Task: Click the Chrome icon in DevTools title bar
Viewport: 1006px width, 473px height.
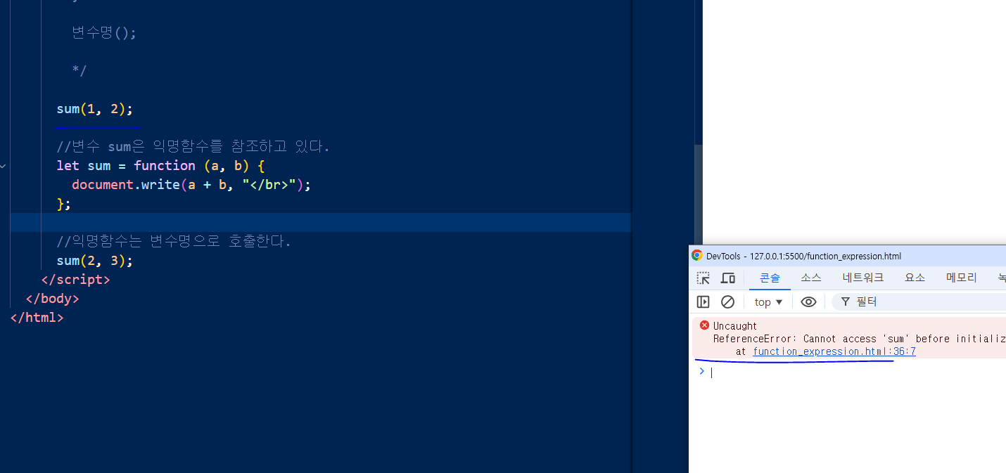Action: (x=696, y=256)
